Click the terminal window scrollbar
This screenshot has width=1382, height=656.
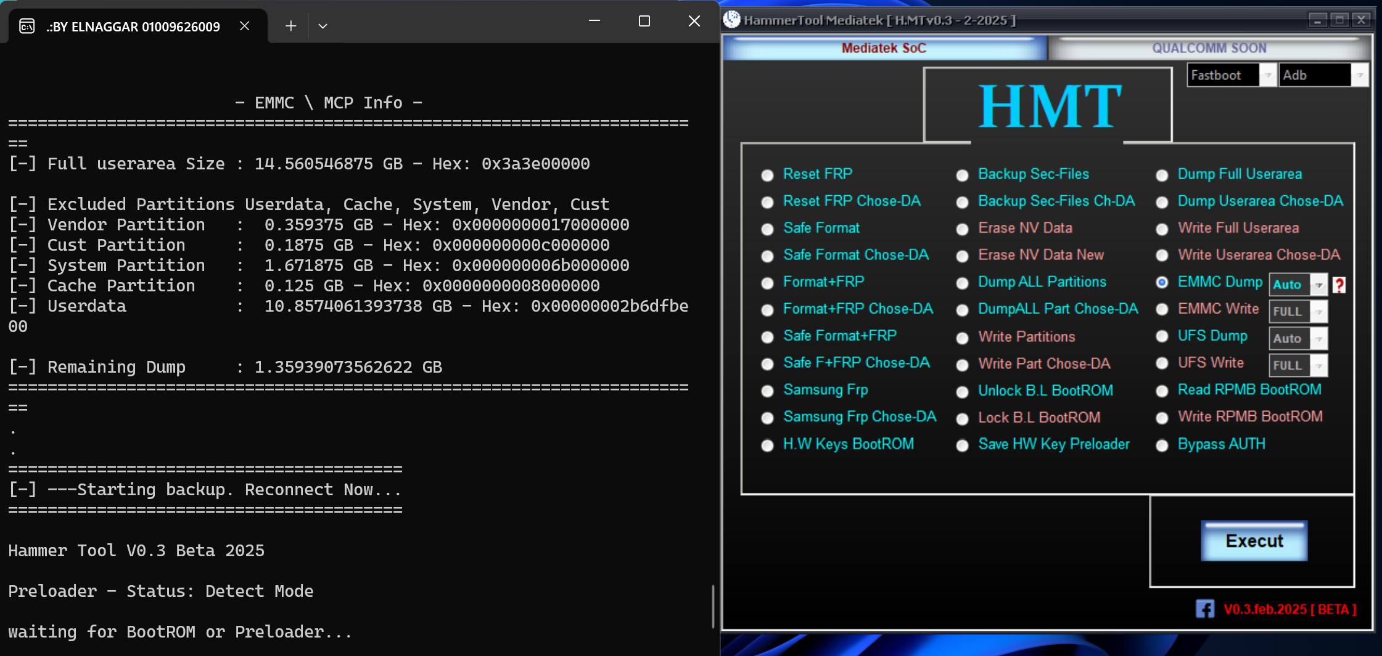[713, 607]
